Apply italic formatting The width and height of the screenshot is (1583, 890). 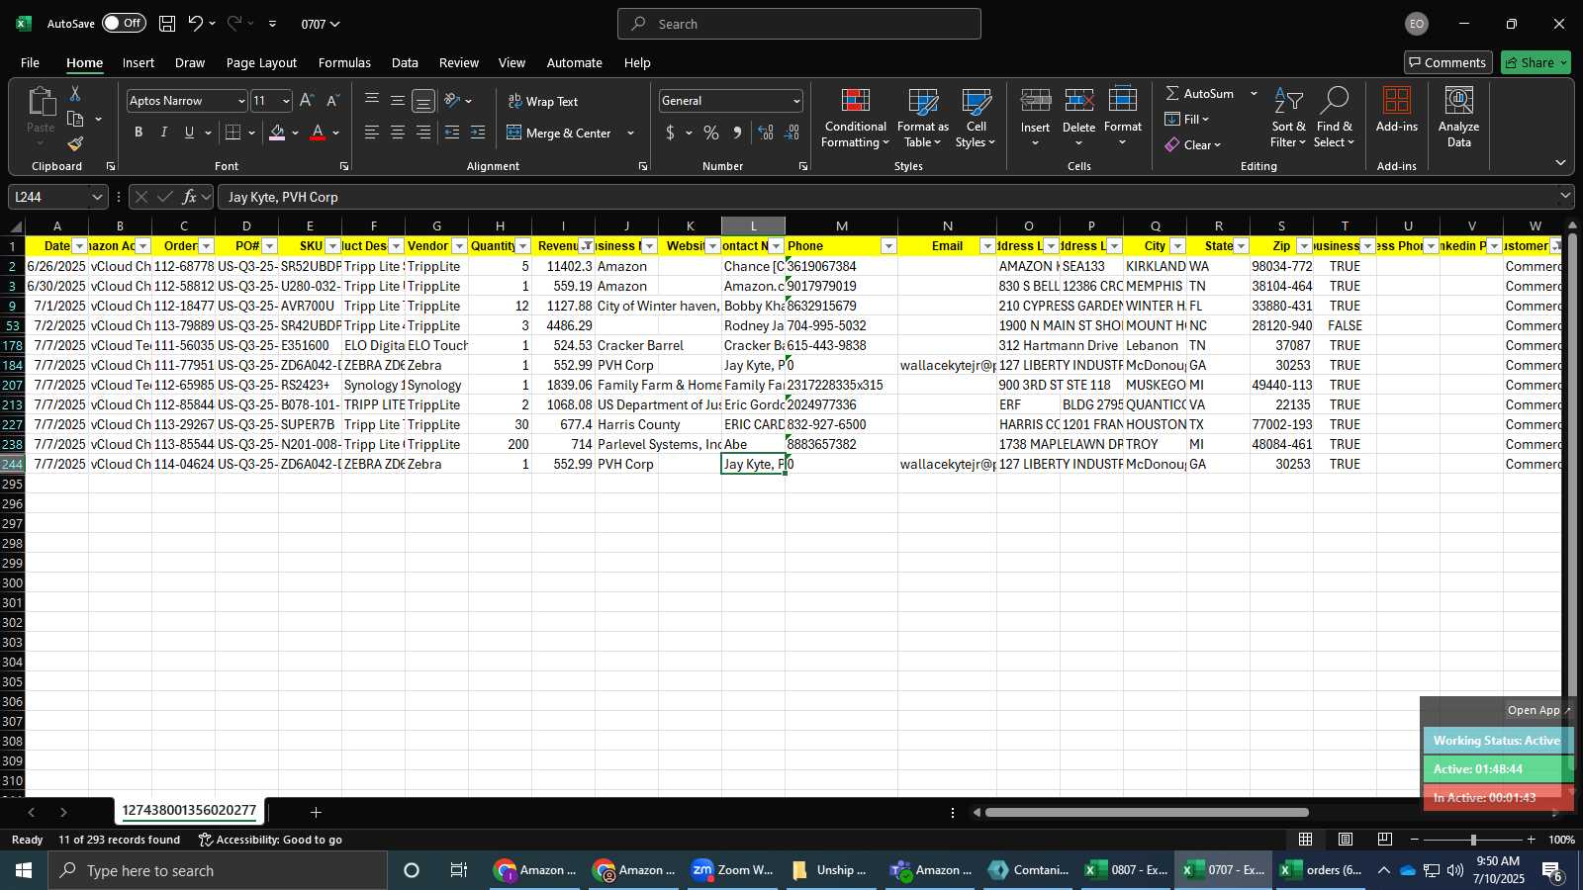point(164,133)
